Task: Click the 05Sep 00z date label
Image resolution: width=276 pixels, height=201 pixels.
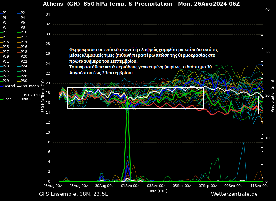Action: point(182,186)
